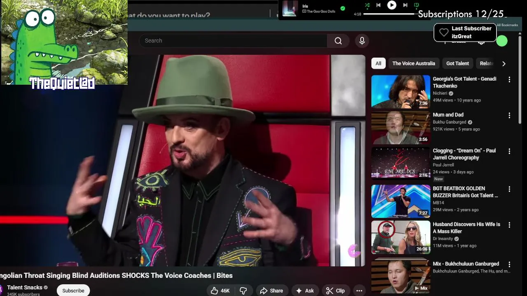Screen dimensions: 527x296
Task: Open options menu for Mum and Dad video
Action: (x=509, y=115)
